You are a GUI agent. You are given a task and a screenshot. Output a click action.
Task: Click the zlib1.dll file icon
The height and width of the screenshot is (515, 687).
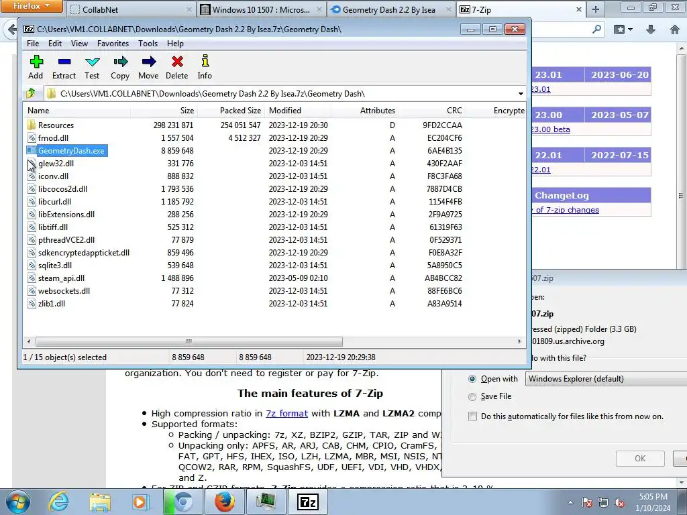[32, 304]
